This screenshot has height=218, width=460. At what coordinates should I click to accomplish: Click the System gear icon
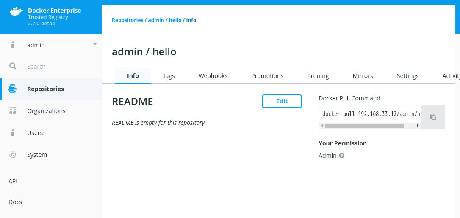tap(13, 155)
